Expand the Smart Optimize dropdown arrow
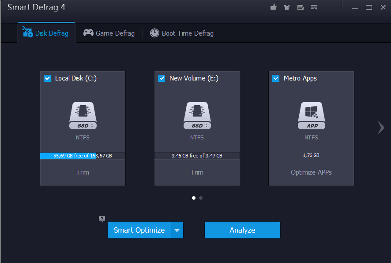Viewport: 391px width, 263px height. pyautogui.click(x=177, y=230)
